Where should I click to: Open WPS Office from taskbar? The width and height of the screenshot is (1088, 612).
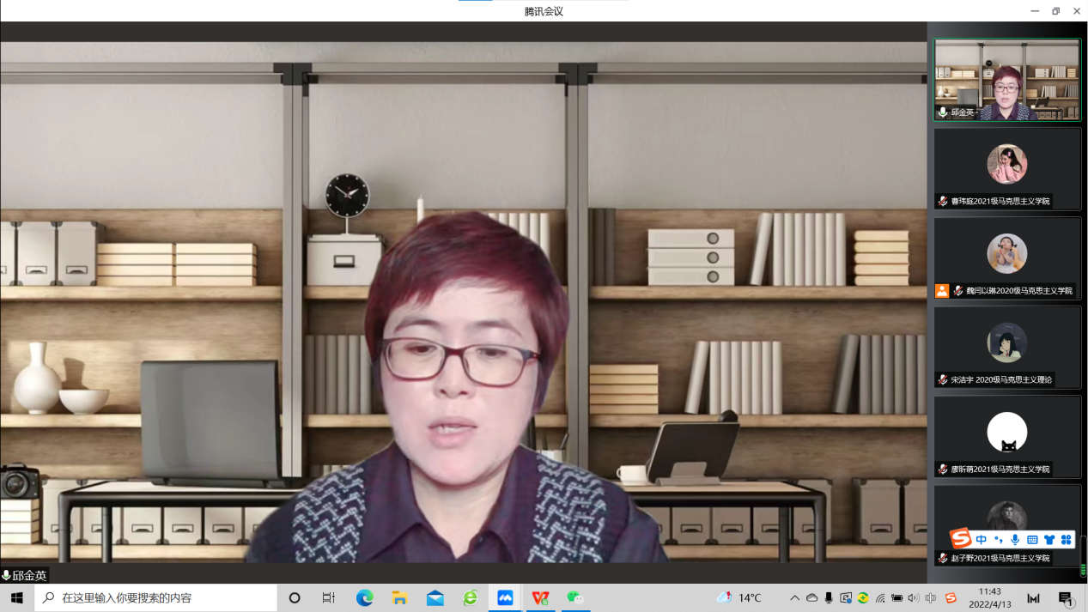540,597
